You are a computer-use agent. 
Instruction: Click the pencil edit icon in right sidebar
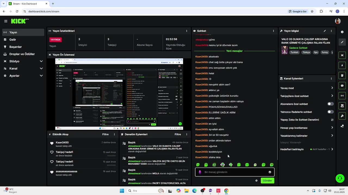pyautogui.click(x=342, y=42)
